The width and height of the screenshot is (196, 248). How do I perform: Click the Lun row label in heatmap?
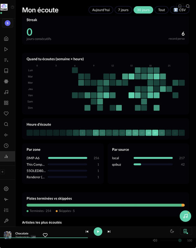30,70
